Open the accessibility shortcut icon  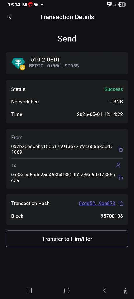click(x=125, y=291)
